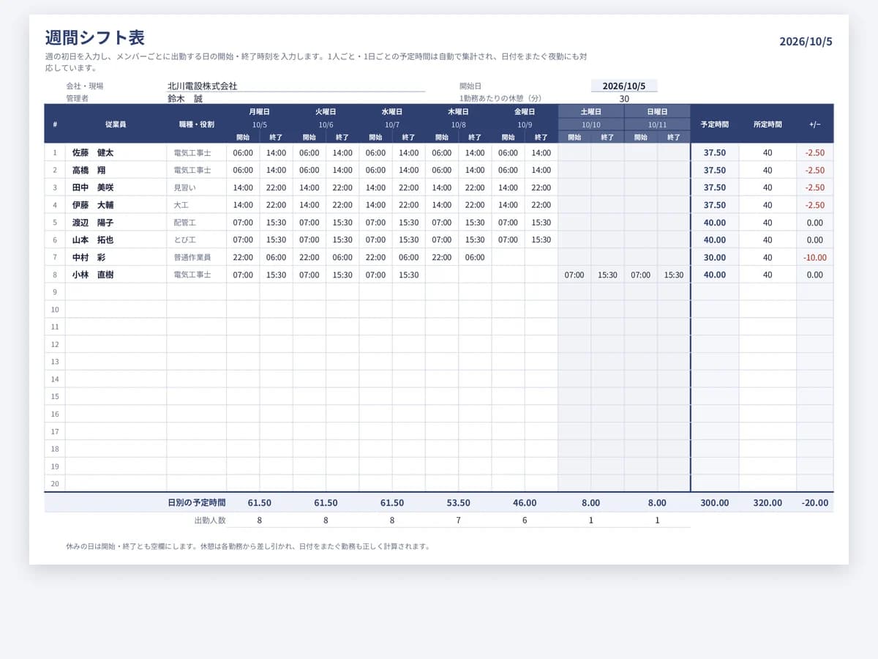Click the total 300.00 scheduled hours cell
Screen dimensions: 878x659
tap(715, 503)
